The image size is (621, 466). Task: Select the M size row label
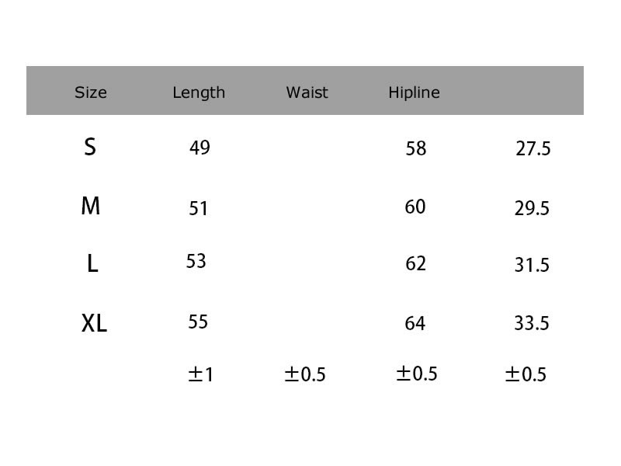(x=91, y=206)
